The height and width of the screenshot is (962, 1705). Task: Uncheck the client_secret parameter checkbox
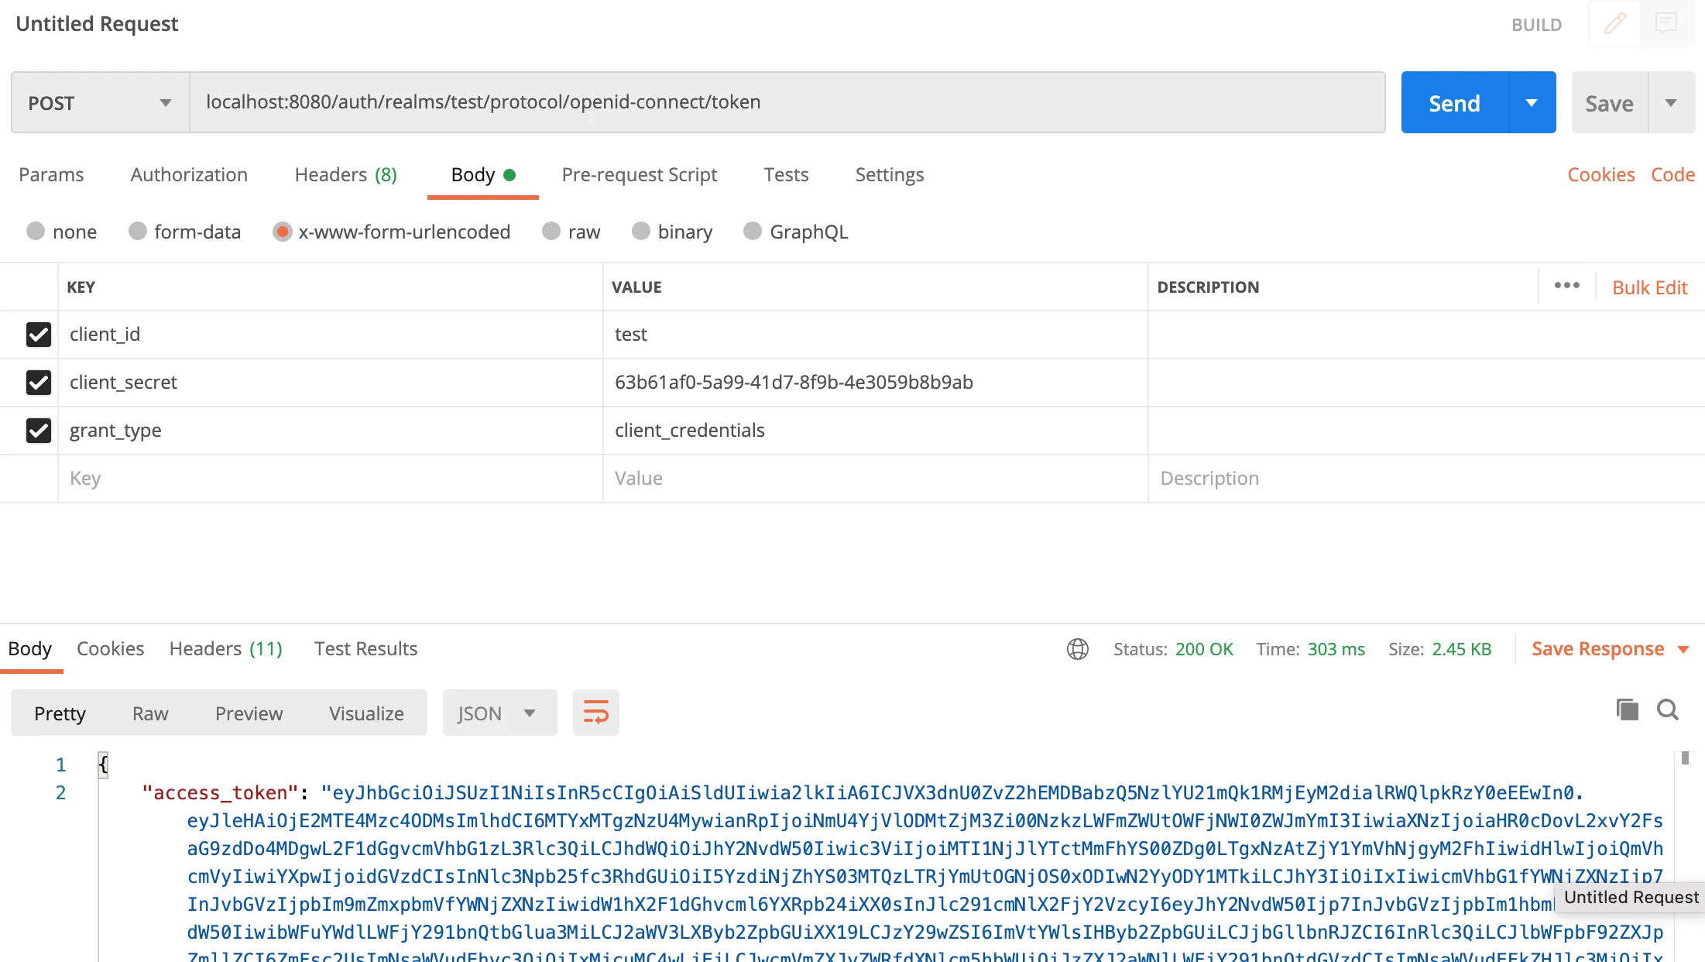pyautogui.click(x=38, y=383)
